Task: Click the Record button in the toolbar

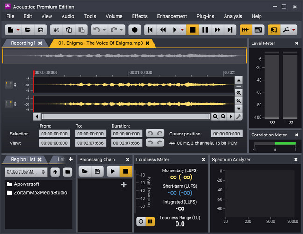Action: pos(134,30)
